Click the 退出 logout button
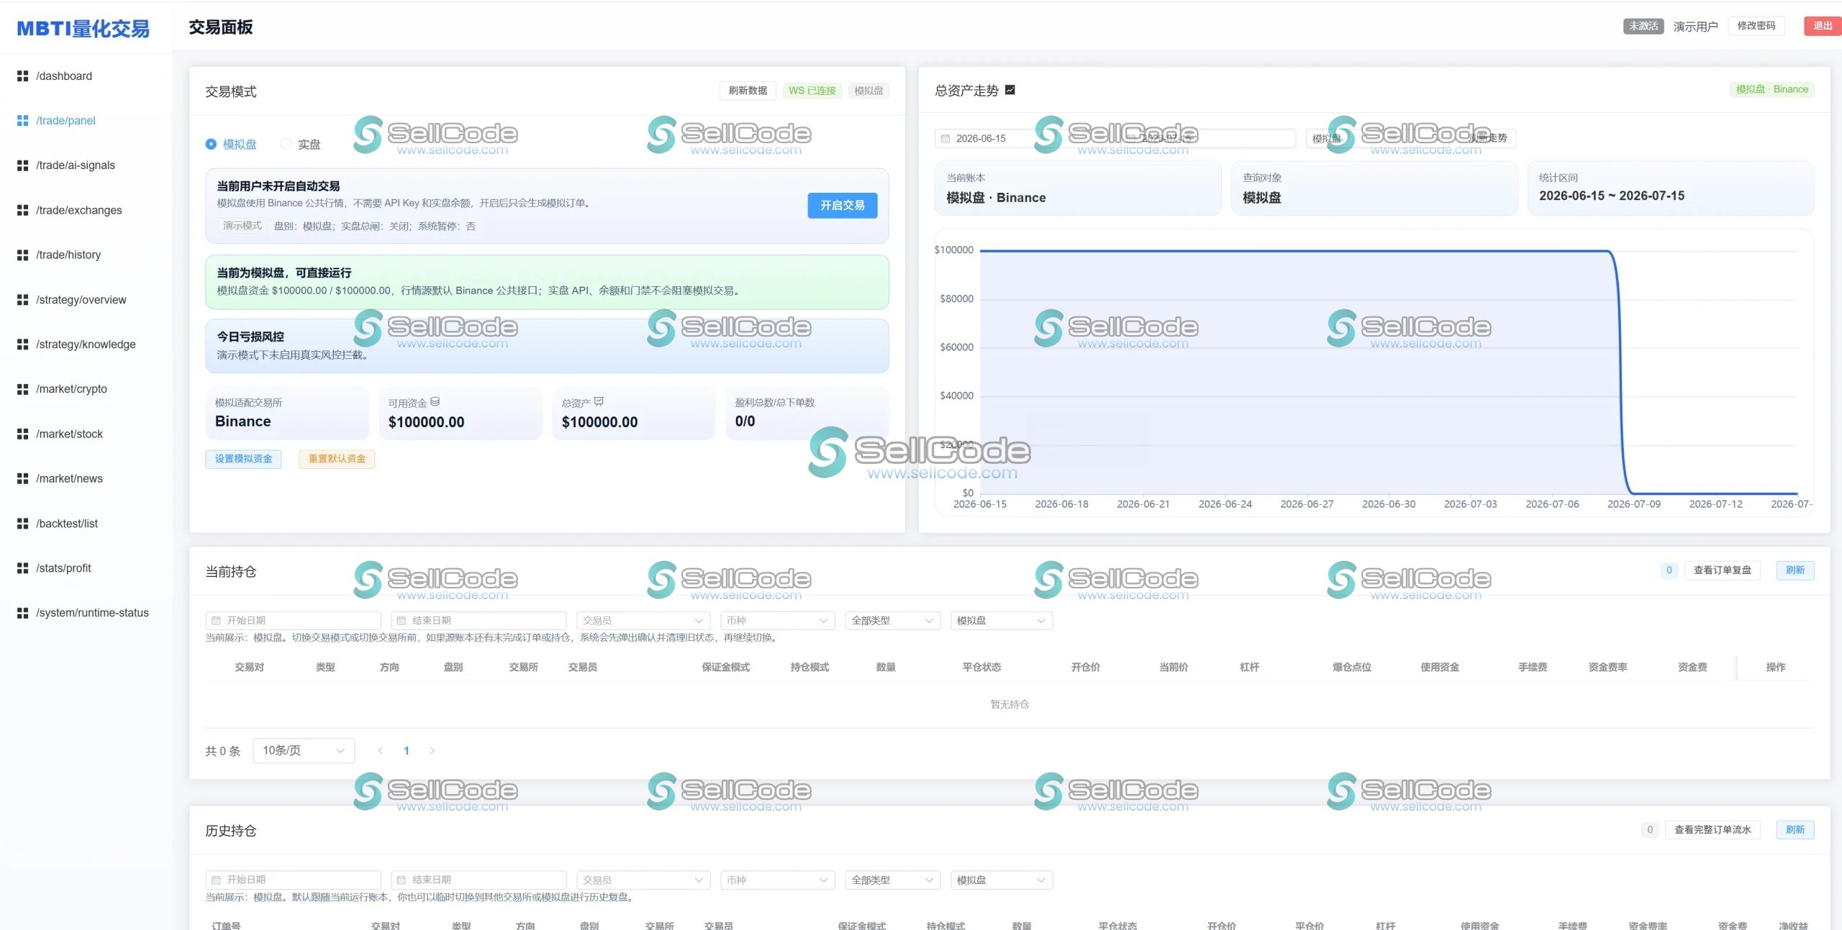Viewport: 1842px width, 930px height. (1823, 26)
